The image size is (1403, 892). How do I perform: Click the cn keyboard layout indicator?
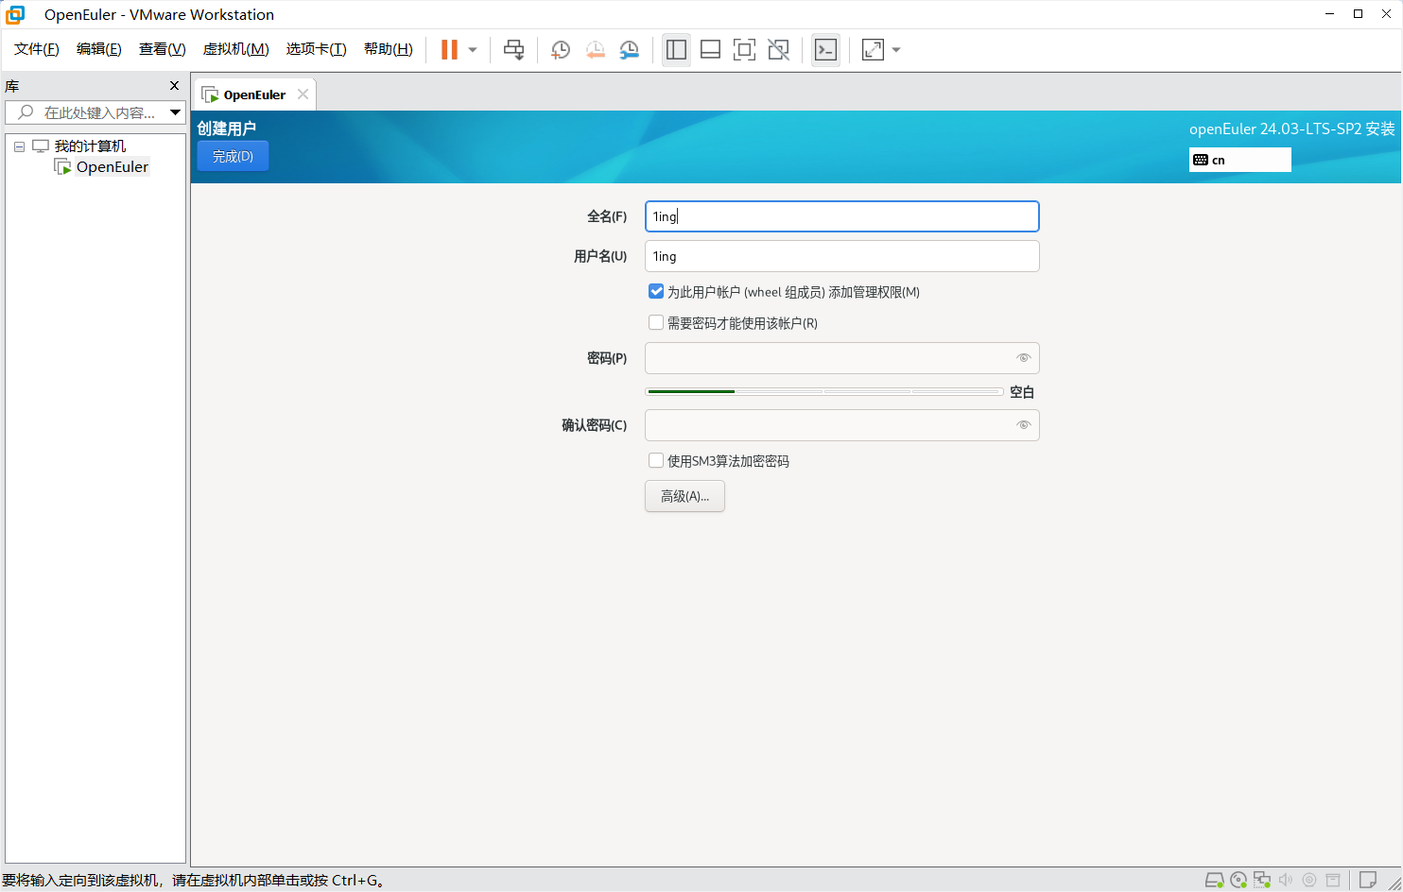coord(1239,160)
